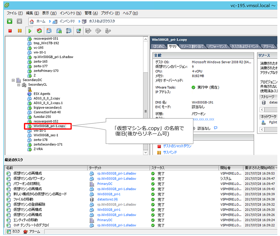Image resolution: width=280 pixels, height=236 pixels.
Task: Collapse the SecondaryDC datacenter node
Action: coord(13,80)
